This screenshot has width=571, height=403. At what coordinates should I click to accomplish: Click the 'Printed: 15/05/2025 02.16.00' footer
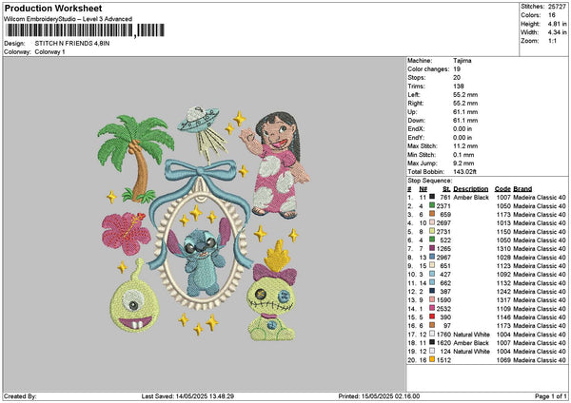click(379, 396)
